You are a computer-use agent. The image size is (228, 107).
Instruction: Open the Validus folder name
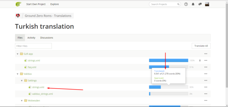[x=28, y=74]
